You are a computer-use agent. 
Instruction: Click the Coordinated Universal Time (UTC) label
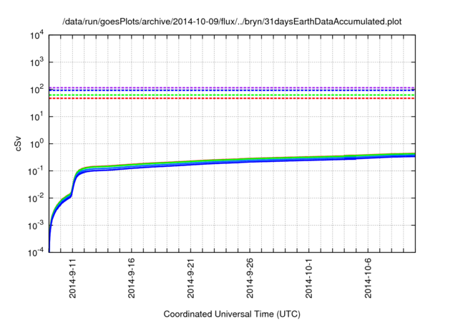click(232, 314)
